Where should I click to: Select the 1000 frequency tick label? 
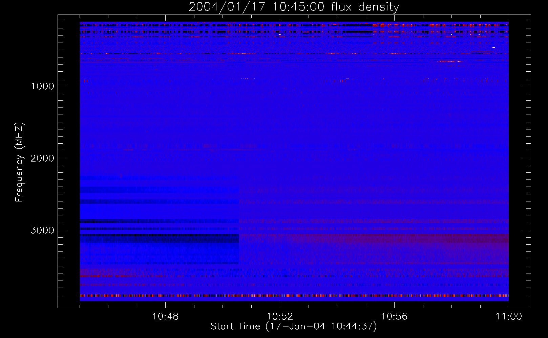tap(43, 86)
